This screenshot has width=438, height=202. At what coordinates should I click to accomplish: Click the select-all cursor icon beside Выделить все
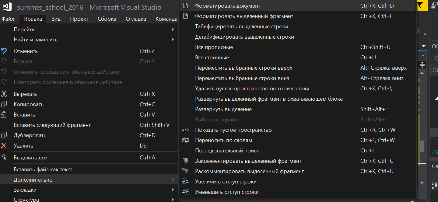pos(4,158)
